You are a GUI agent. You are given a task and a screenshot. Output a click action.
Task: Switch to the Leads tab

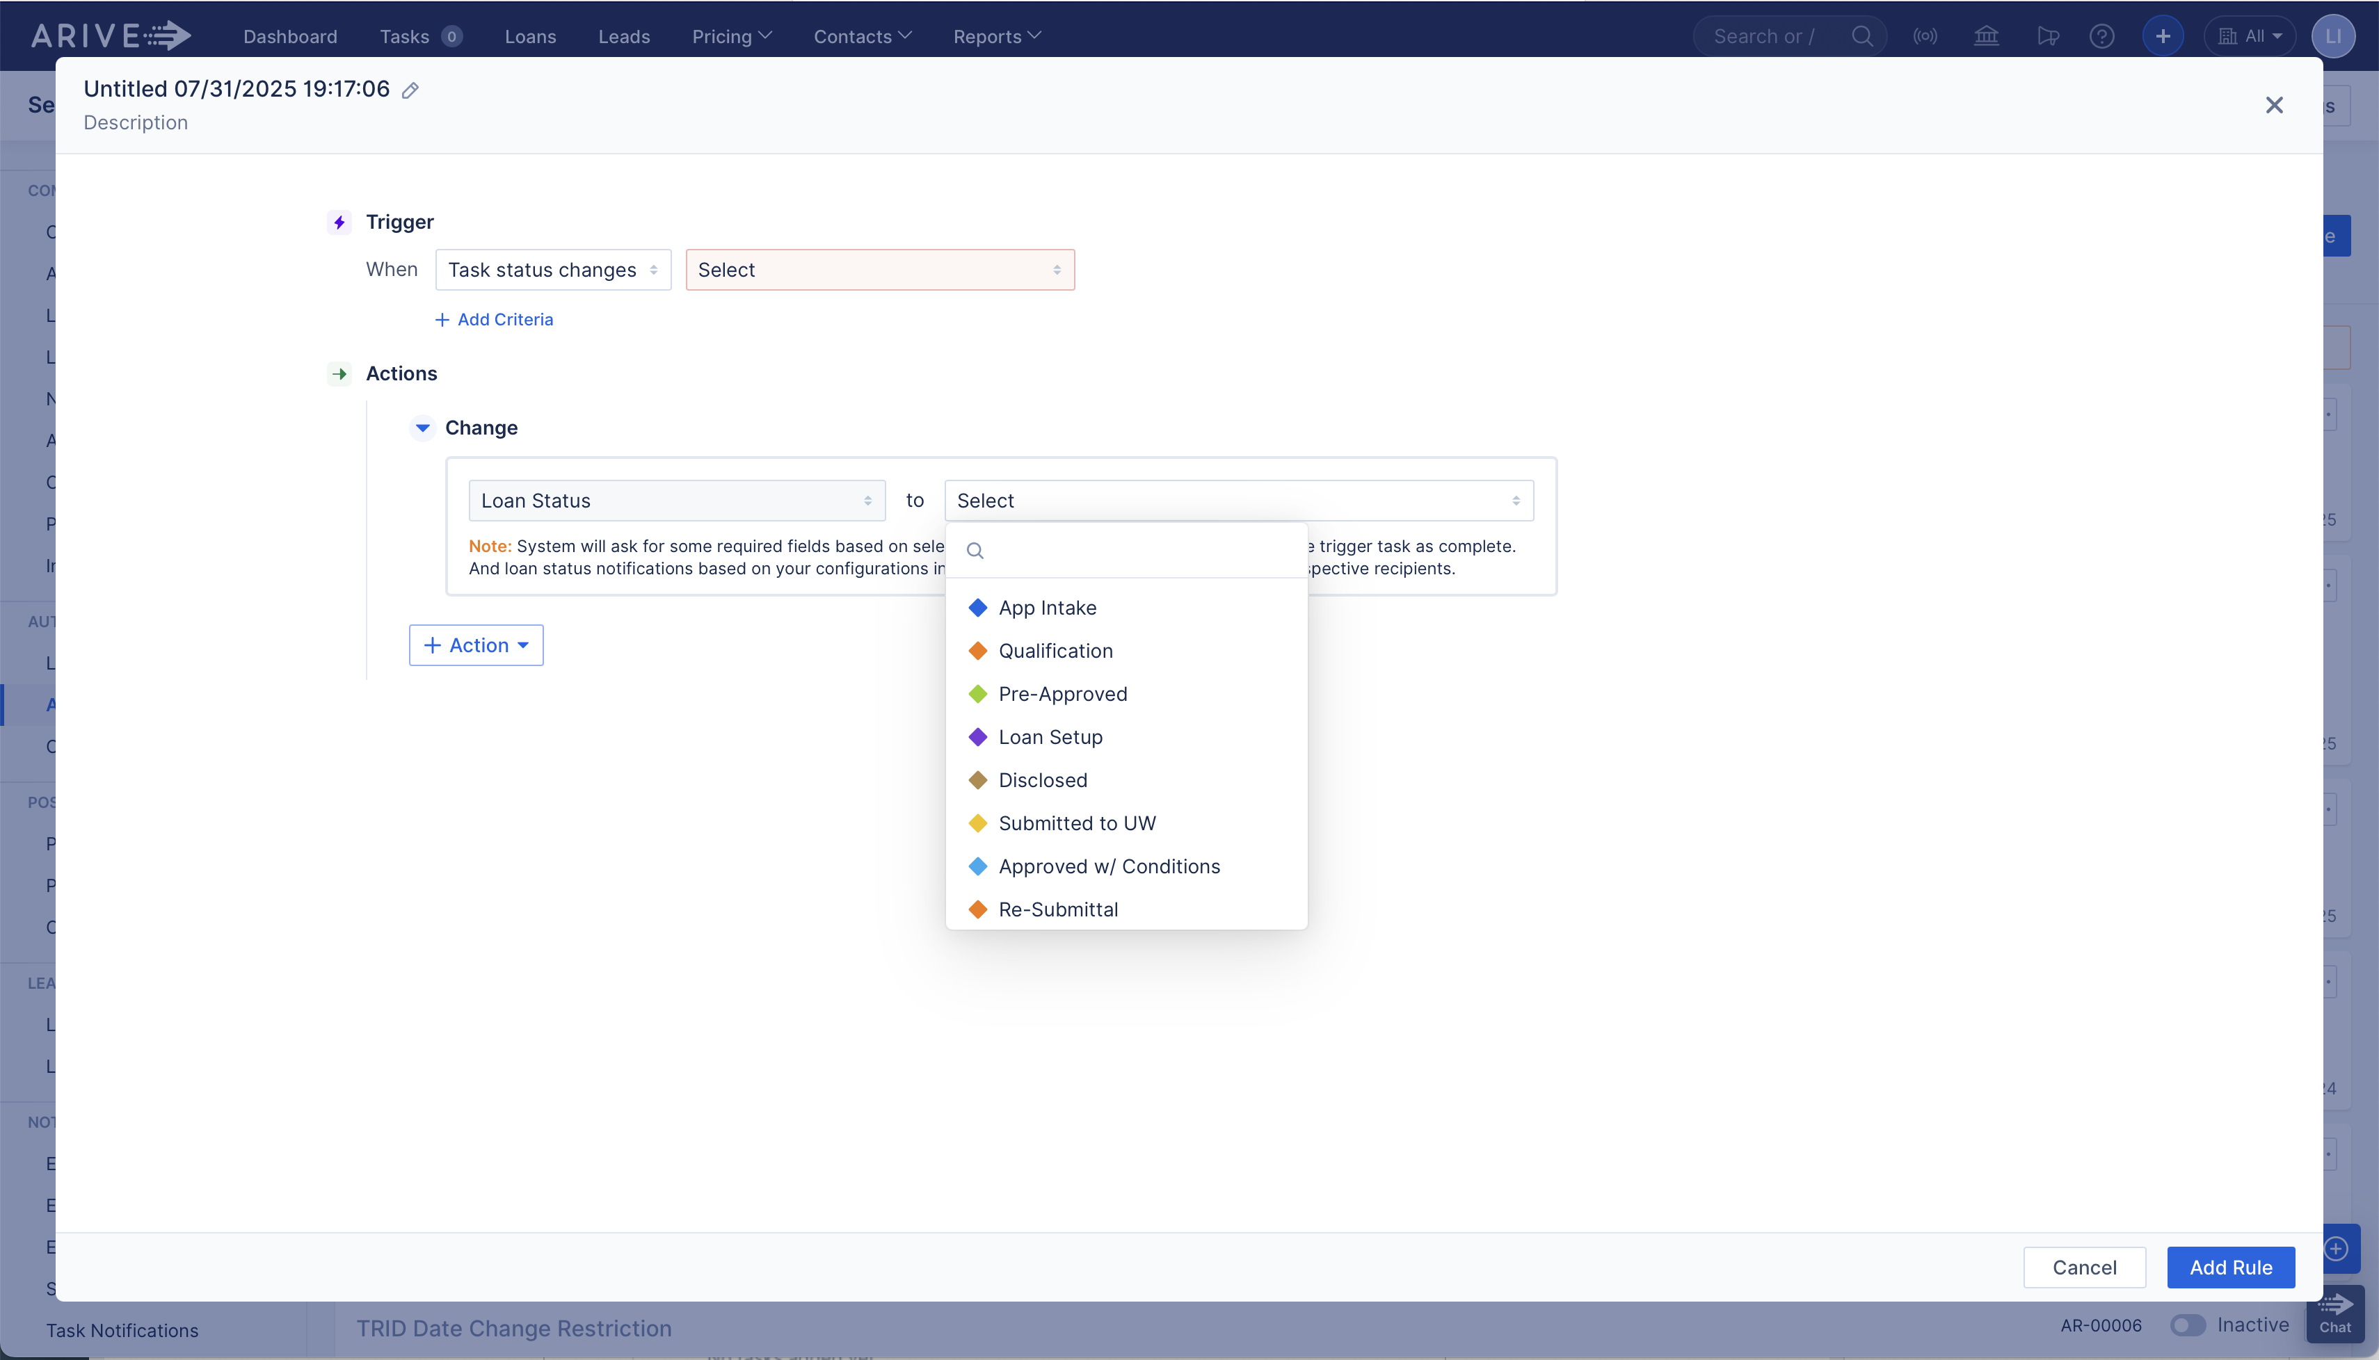623,35
